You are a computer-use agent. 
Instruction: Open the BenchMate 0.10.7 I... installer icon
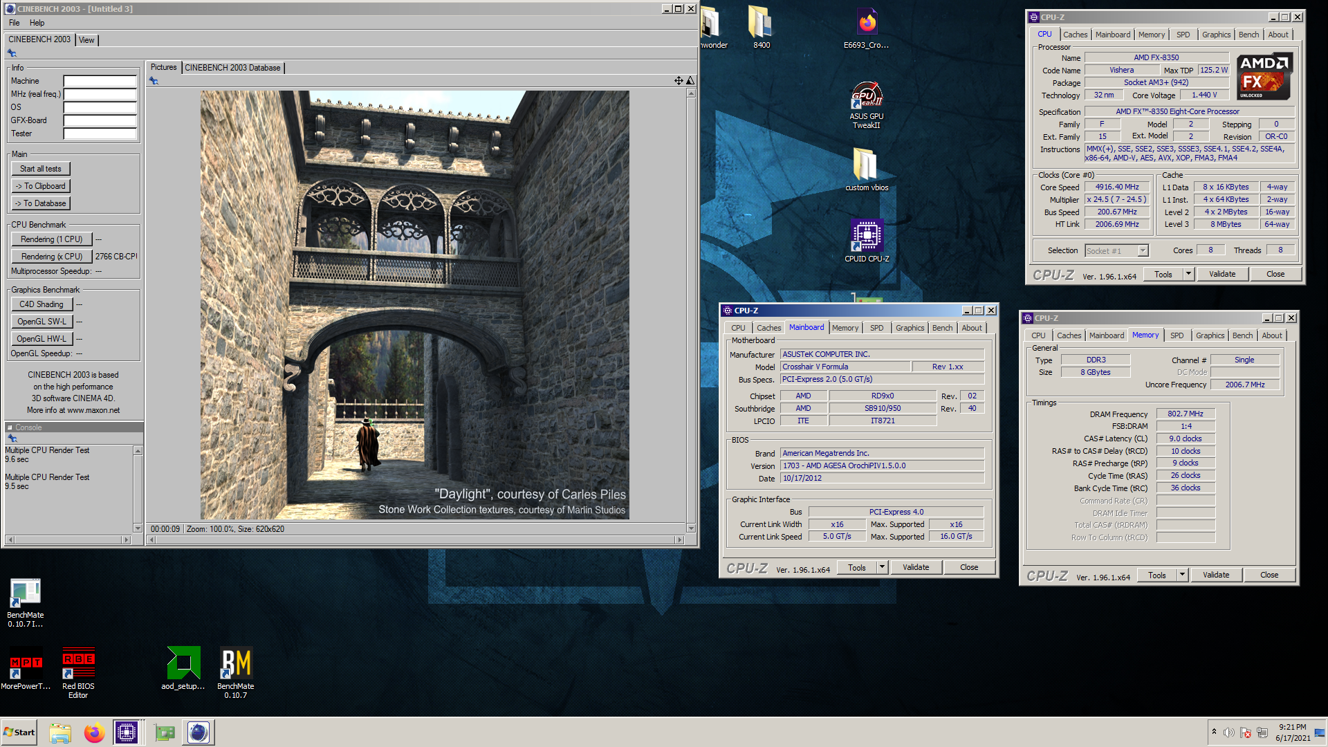pyautogui.click(x=26, y=602)
